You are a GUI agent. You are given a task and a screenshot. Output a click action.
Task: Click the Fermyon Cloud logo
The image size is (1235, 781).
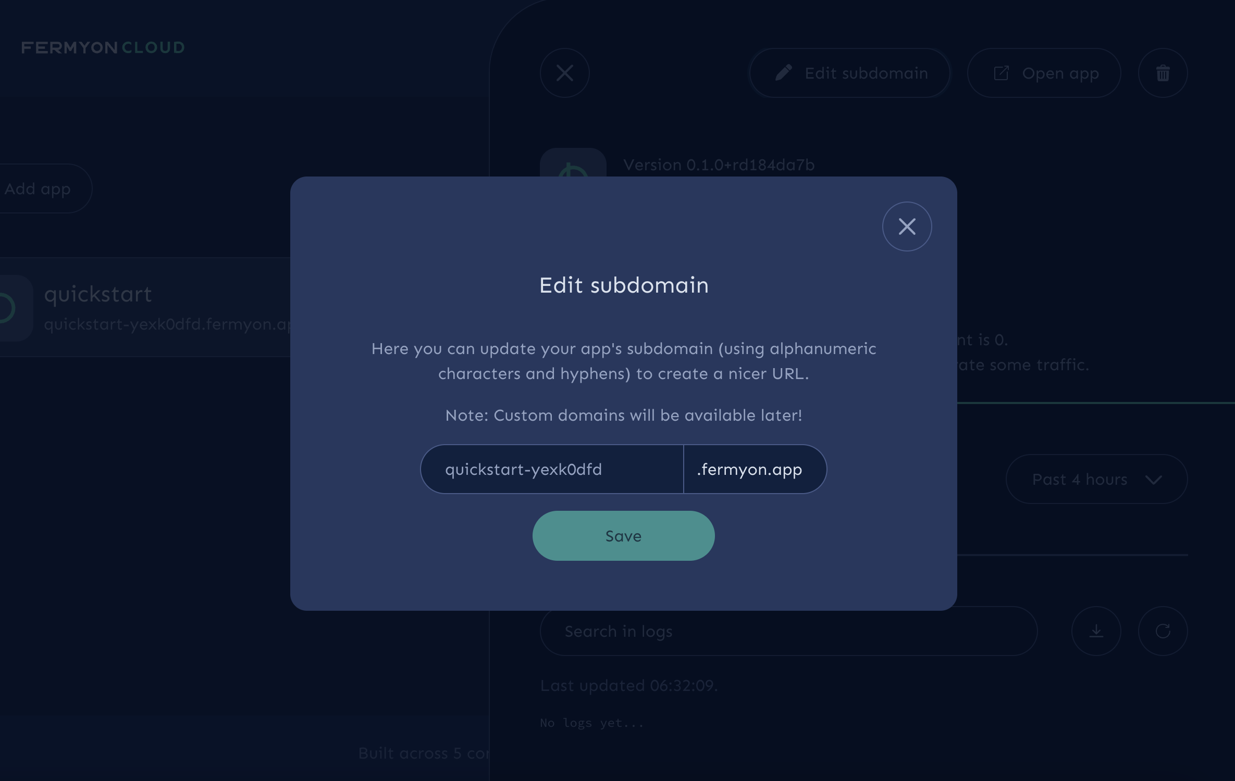tap(103, 46)
